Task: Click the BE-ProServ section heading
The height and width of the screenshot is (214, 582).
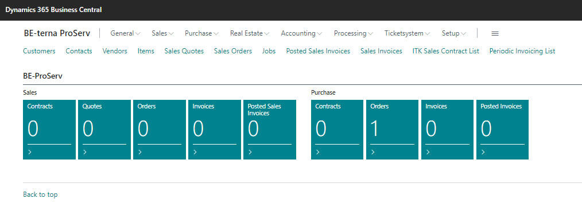Action: pos(42,76)
